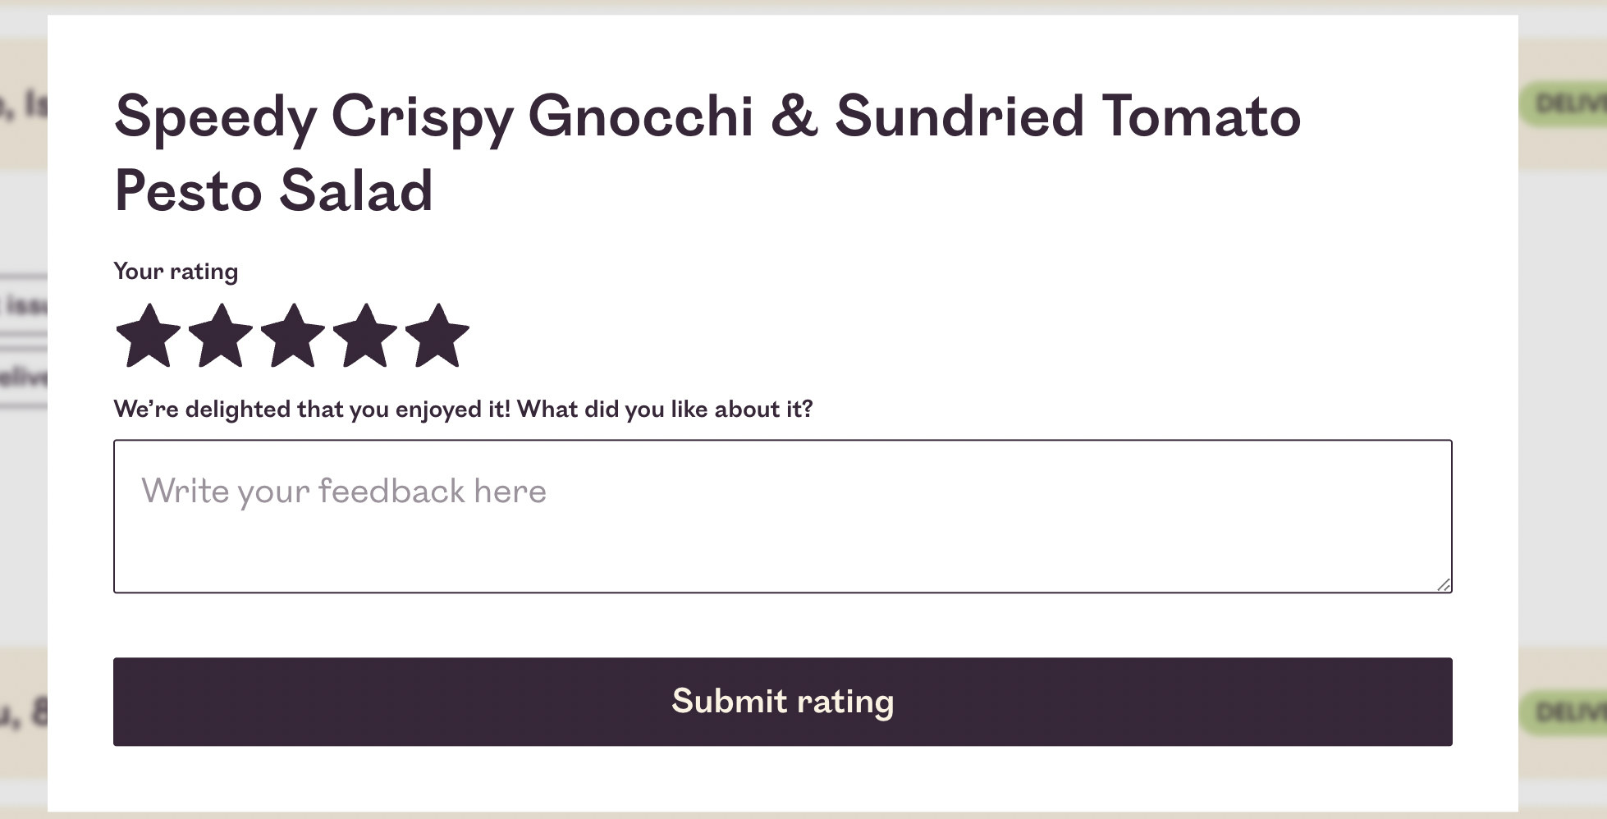Viewport: 1607px width, 819px height.
Task: Click the textarea resize handle corner
Action: [x=1444, y=584]
